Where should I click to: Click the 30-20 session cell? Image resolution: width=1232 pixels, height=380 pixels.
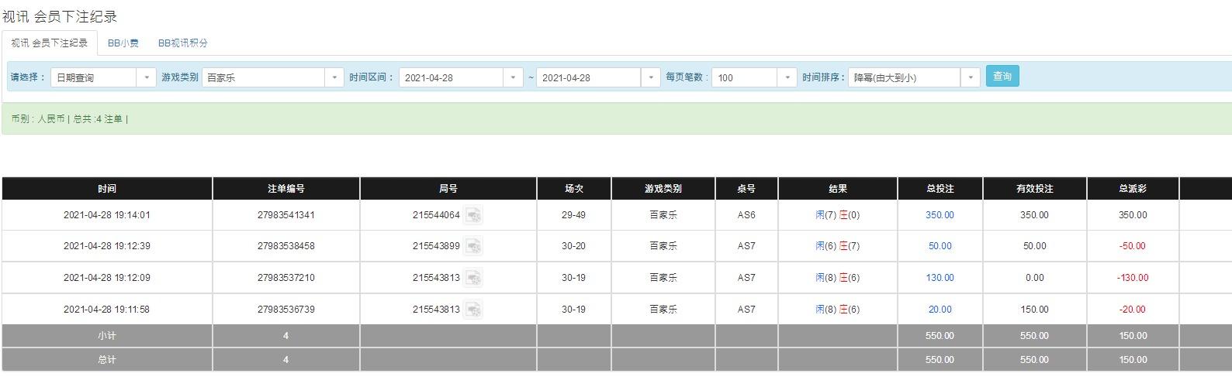[x=574, y=246]
